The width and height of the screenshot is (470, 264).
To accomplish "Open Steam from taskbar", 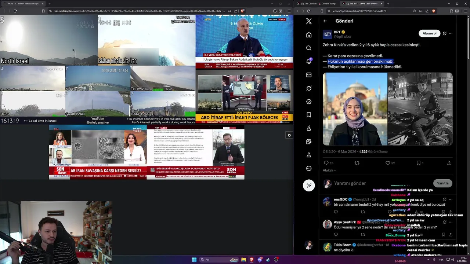I will coord(268,260).
